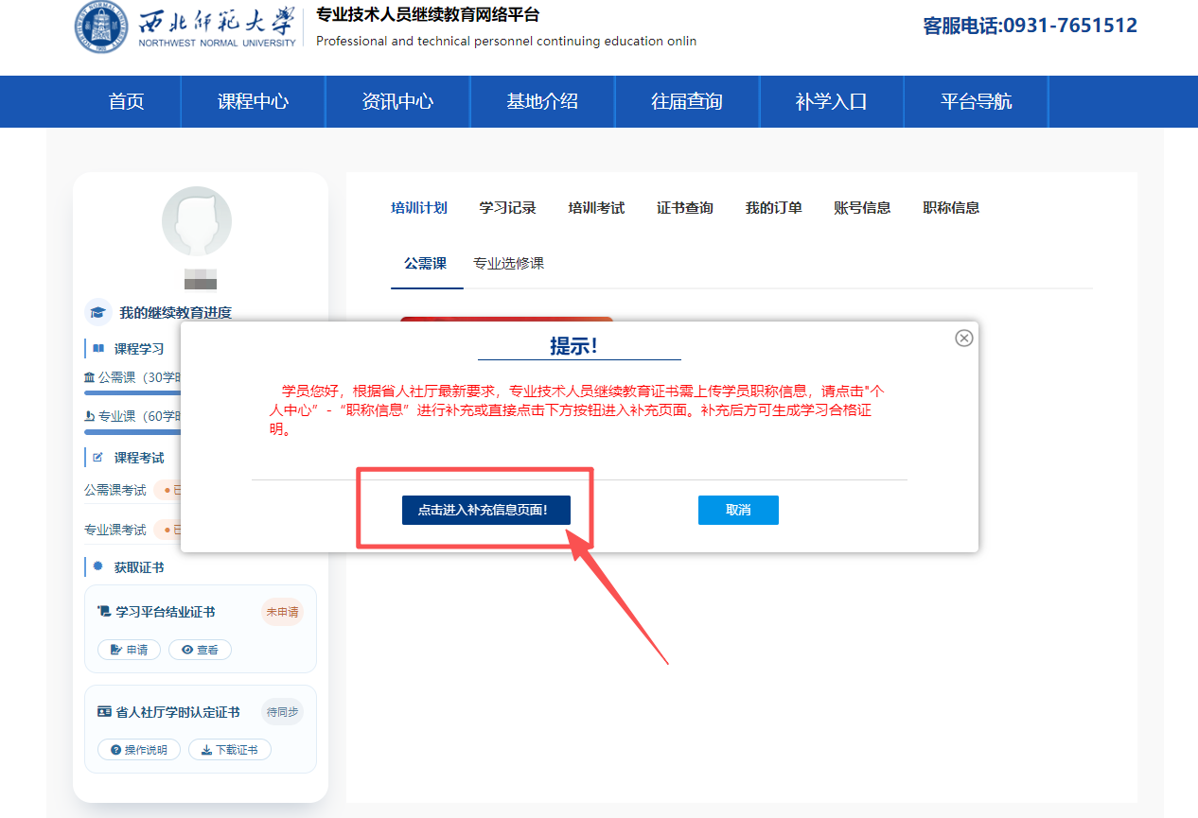Open the 我的订单 tab
The width and height of the screenshot is (1198, 818).
774,208
